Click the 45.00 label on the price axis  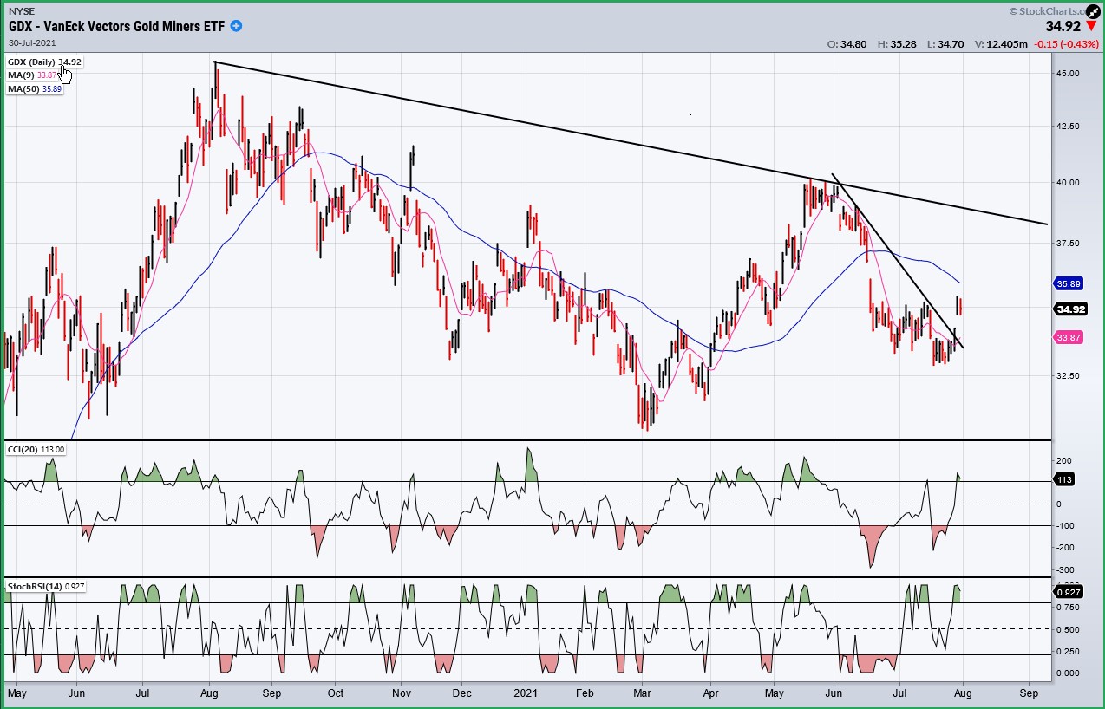click(x=1069, y=74)
